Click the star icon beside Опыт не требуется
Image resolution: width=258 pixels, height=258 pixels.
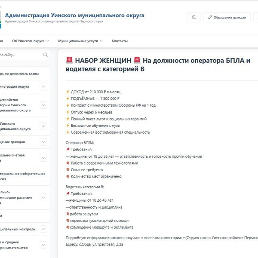[x=68, y=169]
